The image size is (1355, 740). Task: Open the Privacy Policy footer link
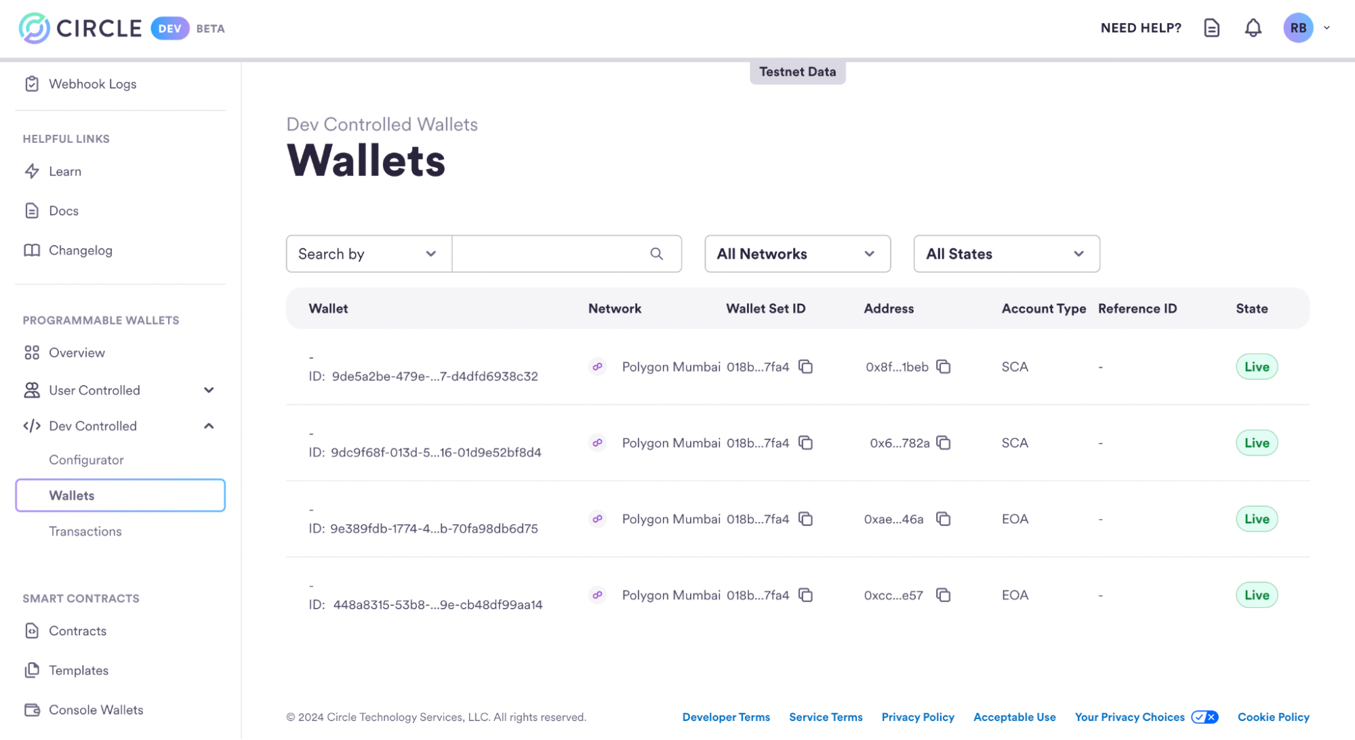click(x=918, y=717)
